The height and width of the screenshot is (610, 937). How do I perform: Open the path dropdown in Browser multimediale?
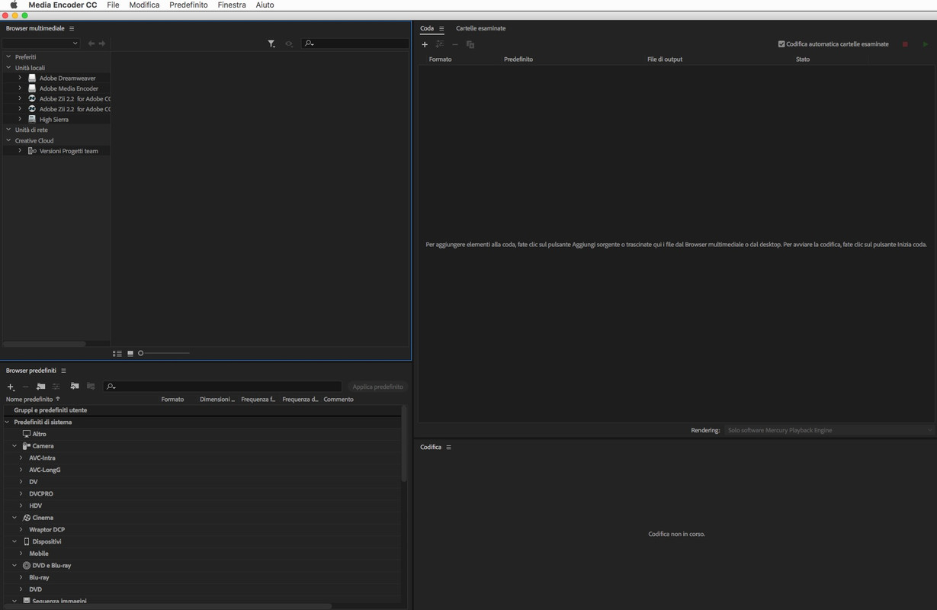pyautogui.click(x=42, y=43)
